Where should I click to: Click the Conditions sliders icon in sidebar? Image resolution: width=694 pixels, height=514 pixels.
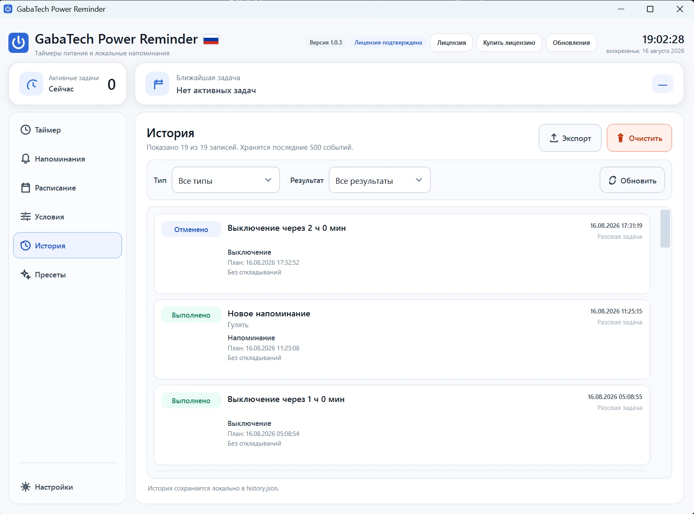click(x=26, y=217)
